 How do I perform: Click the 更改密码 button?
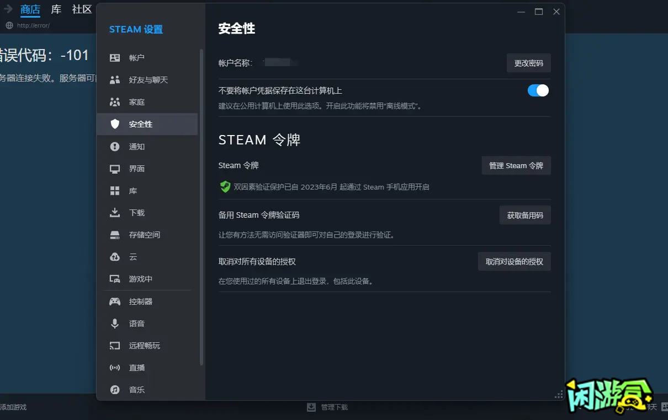(528, 63)
